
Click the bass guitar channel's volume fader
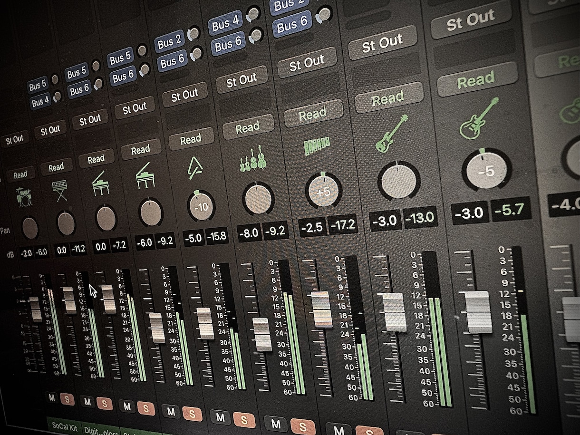coord(394,311)
